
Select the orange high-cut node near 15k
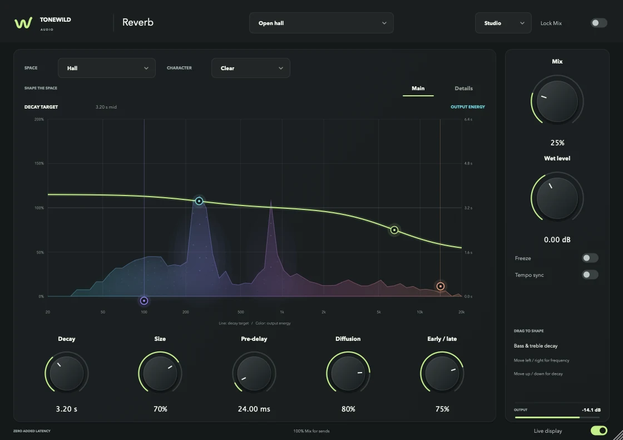pyautogui.click(x=440, y=286)
